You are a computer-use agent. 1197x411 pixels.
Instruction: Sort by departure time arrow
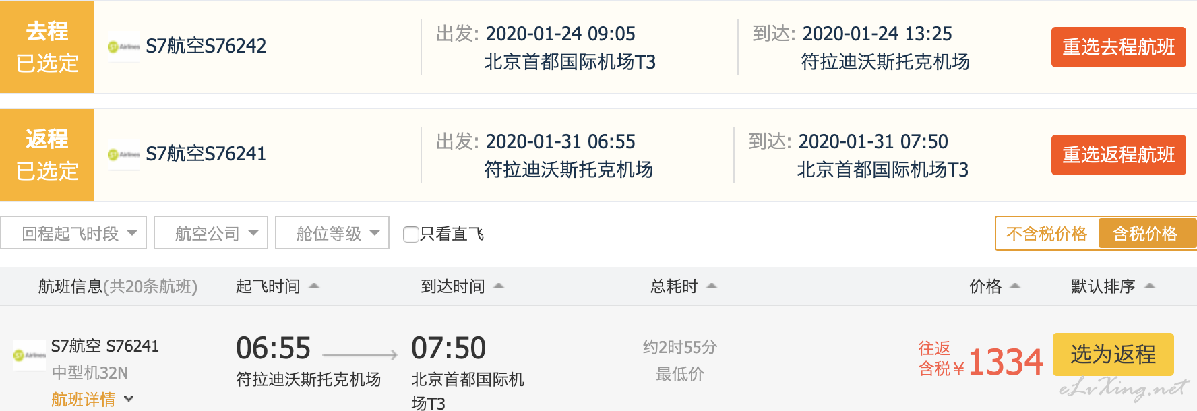point(314,286)
